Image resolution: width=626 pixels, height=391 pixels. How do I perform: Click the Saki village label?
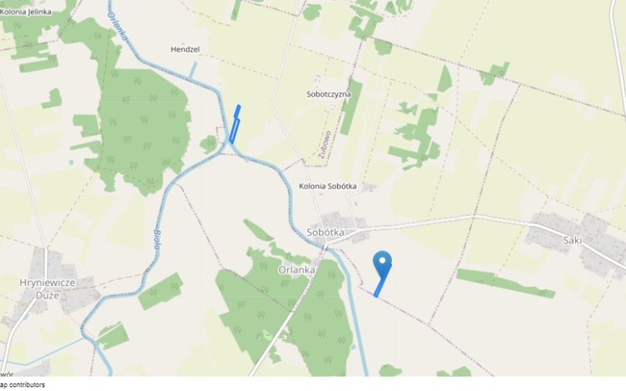pyautogui.click(x=573, y=240)
